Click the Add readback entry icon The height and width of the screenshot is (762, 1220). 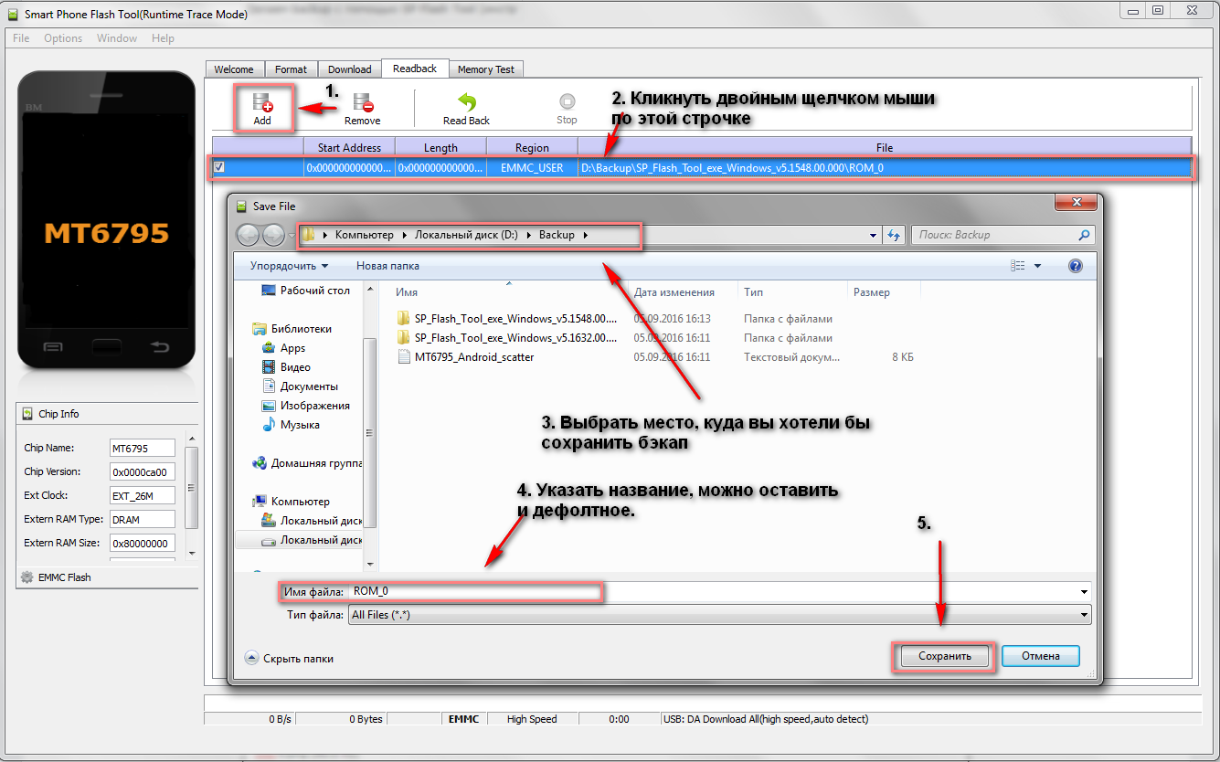coord(262,102)
